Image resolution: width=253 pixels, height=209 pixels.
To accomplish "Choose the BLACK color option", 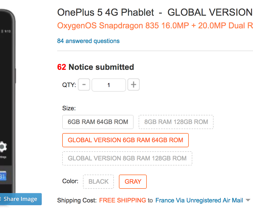I will pos(98,182).
